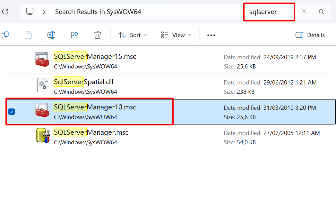336x223 pixels.
Task: Click the refresh icon in address bar
Action: (5, 12)
